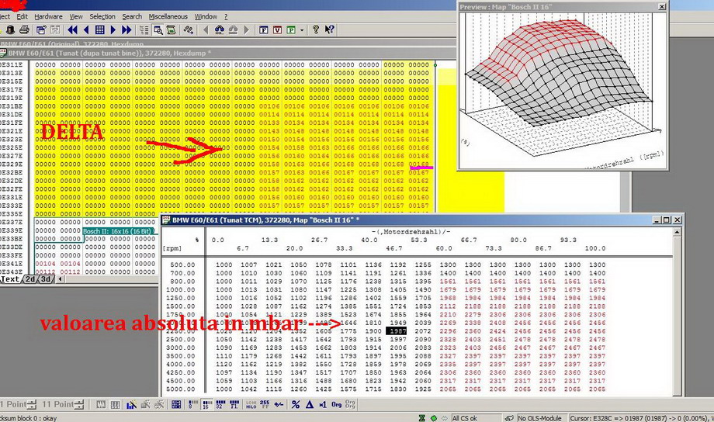Click the 'F' toolbar icon

(x=263, y=30)
